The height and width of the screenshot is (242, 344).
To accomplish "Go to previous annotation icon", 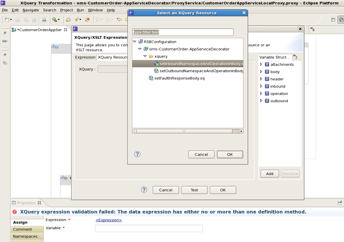I will 108,20.
